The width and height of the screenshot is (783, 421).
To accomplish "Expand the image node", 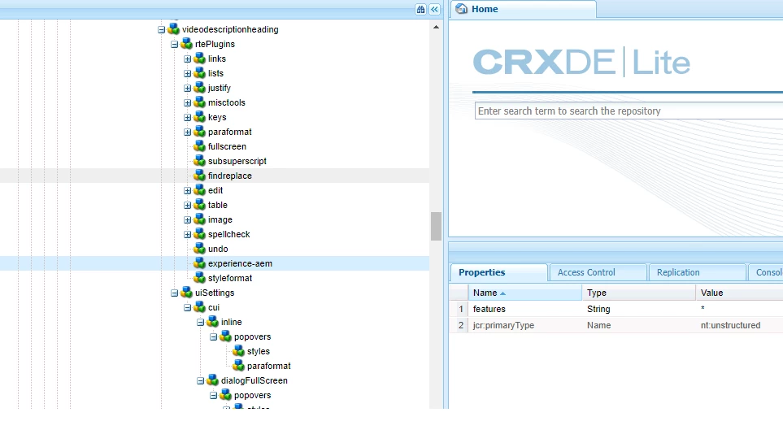I will point(187,220).
